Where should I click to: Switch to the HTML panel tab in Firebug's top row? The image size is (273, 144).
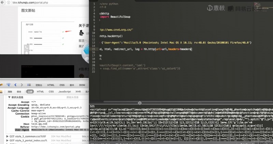tap(51, 85)
